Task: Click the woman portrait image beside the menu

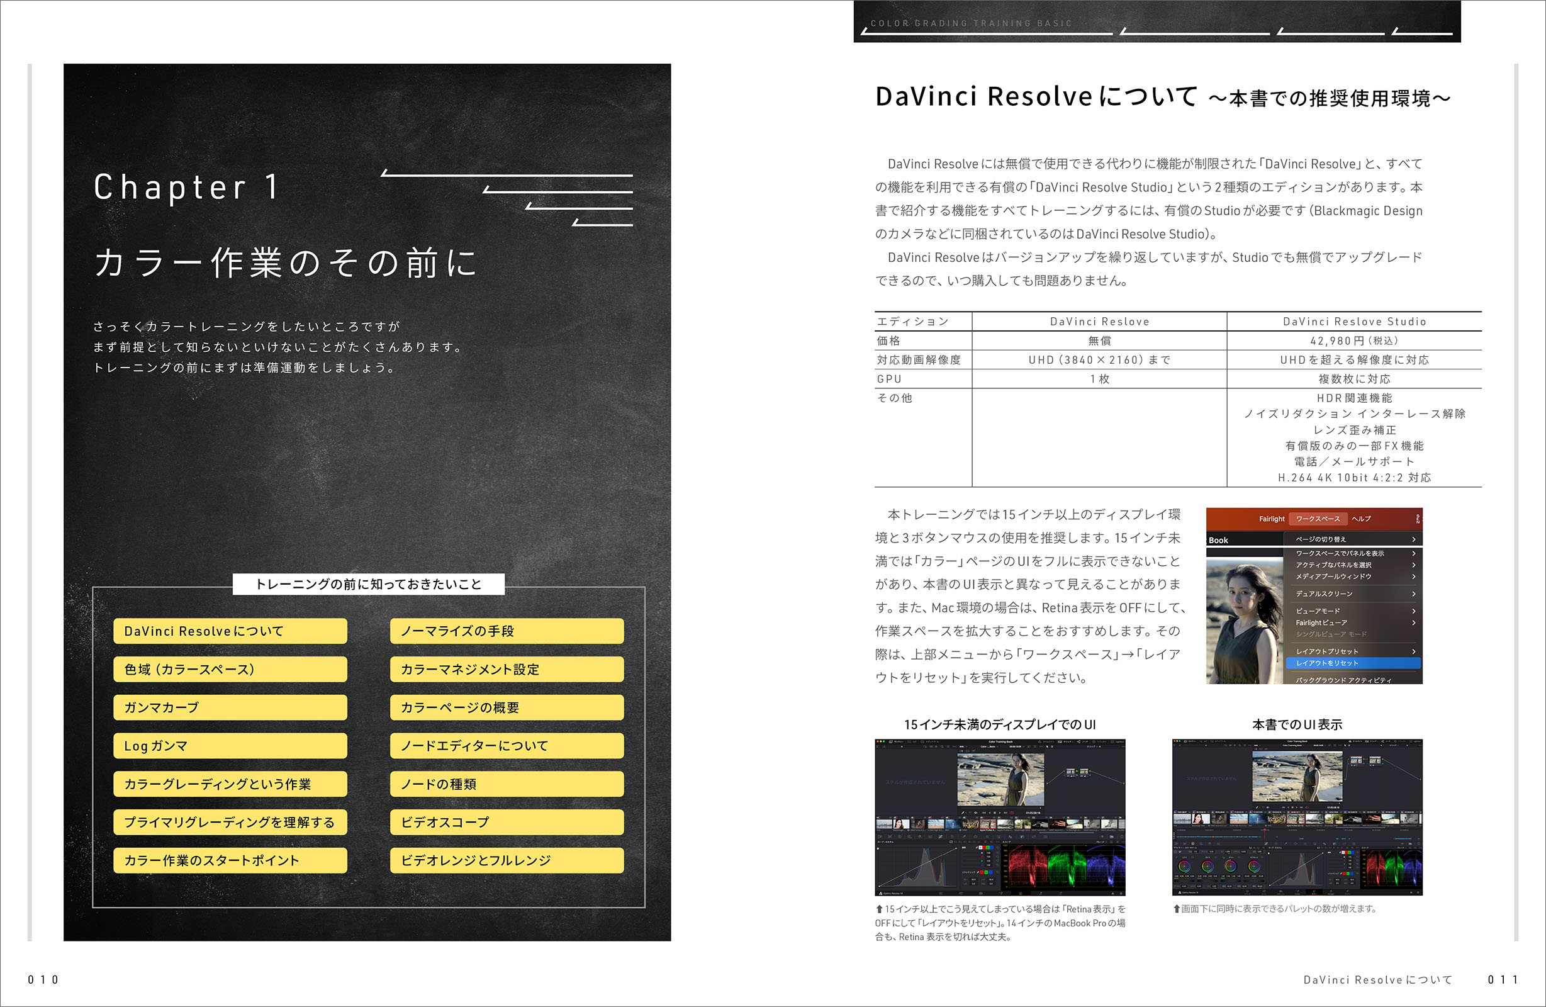Action: (1245, 621)
